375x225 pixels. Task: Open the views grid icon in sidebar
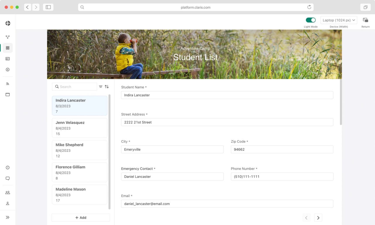[x=7, y=48]
